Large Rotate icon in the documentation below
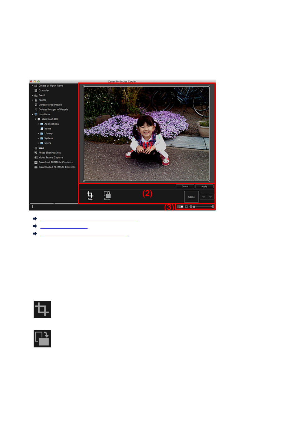Viewport: 297px width, 421px height. point(42,339)
